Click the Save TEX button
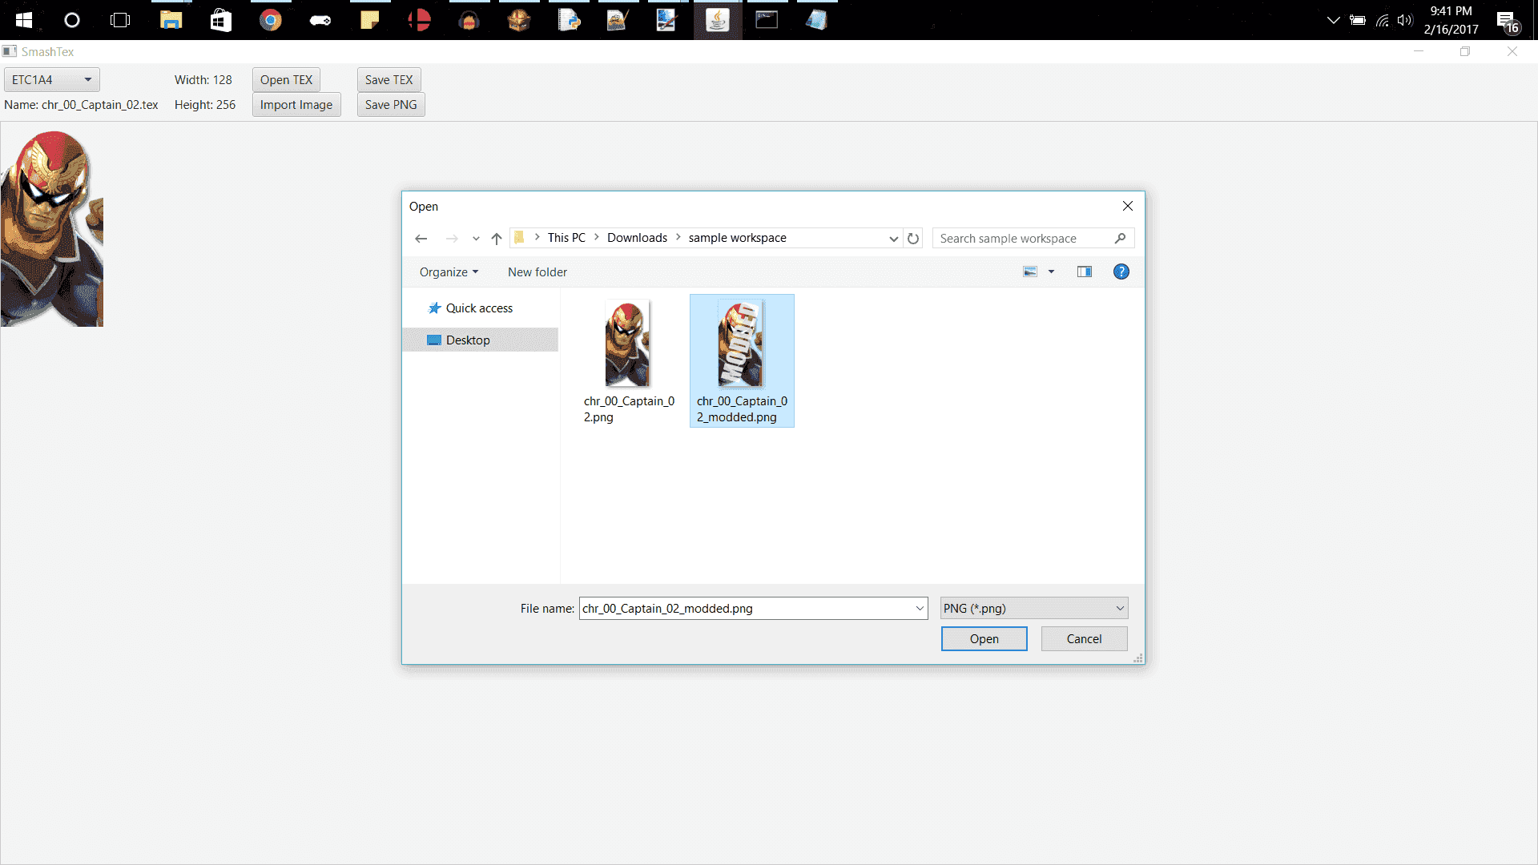The width and height of the screenshot is (1538, 865). click(x=389, y=80)
